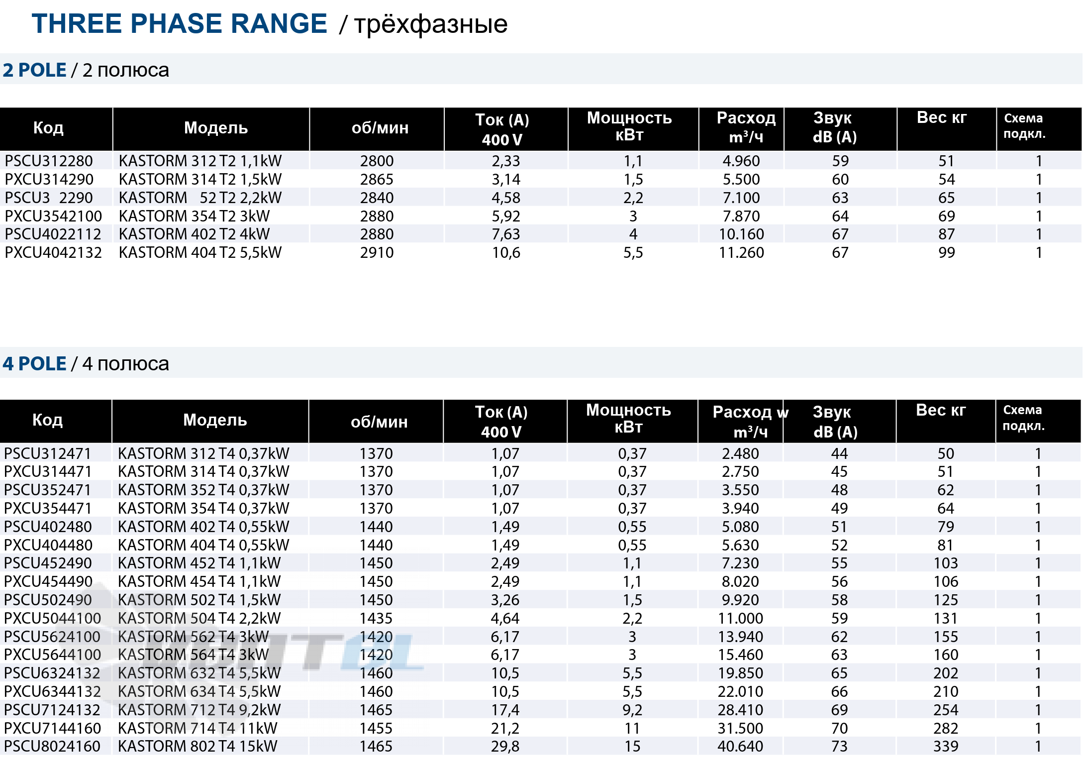The image size is (1086, 772).
Task: Click code PSCU312280
Action: pyautogui.click(x=49, y=161)
